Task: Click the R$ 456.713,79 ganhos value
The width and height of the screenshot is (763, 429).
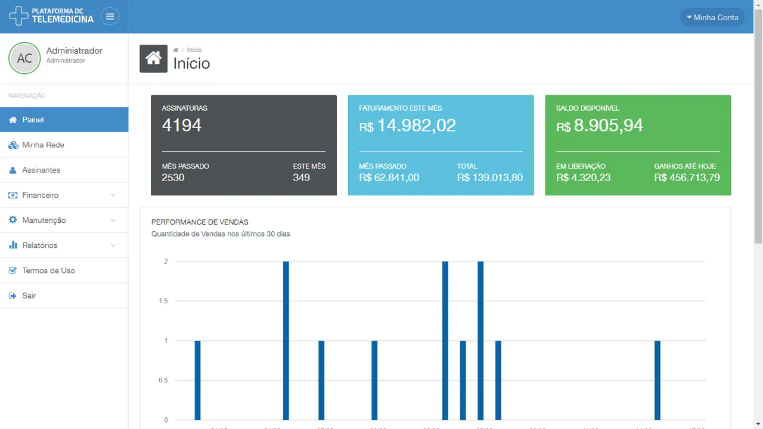Action: click(687, 178)
